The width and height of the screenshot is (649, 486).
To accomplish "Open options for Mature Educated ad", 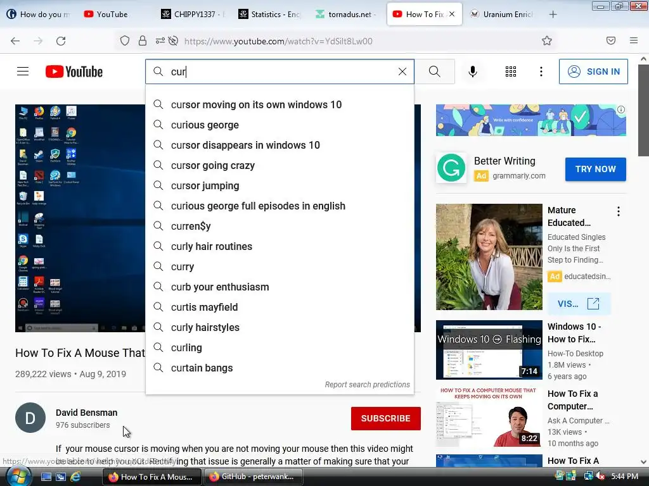I will 619,211.
